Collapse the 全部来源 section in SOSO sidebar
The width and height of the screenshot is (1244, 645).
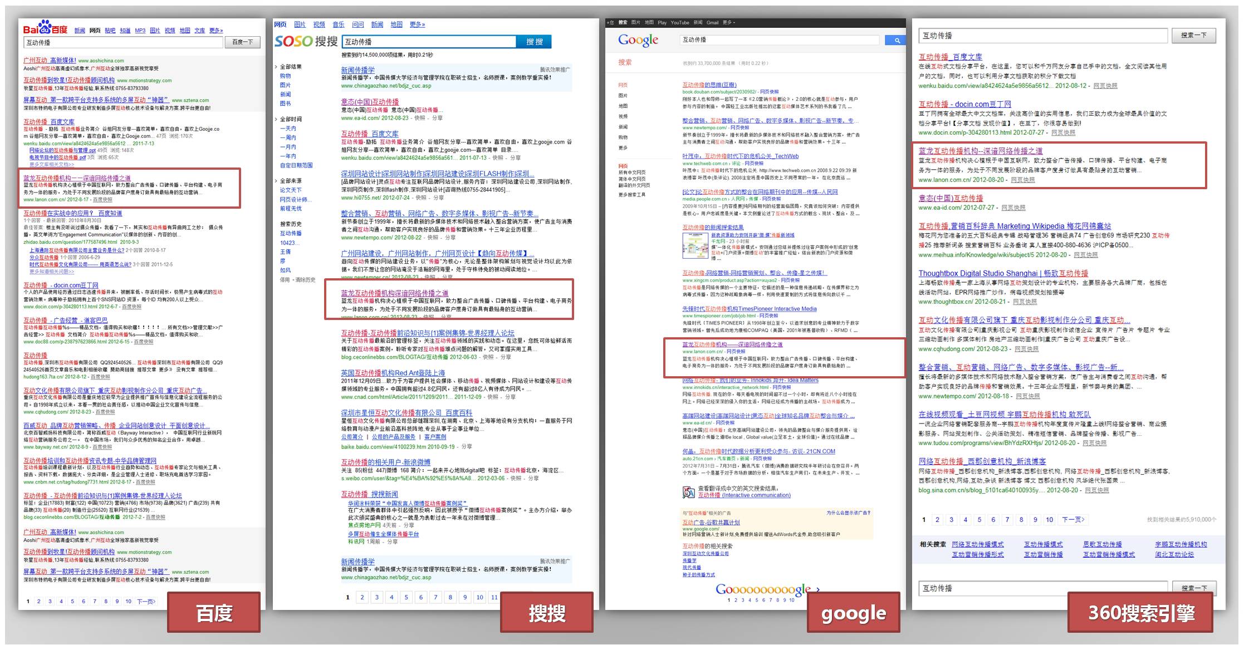276,181
